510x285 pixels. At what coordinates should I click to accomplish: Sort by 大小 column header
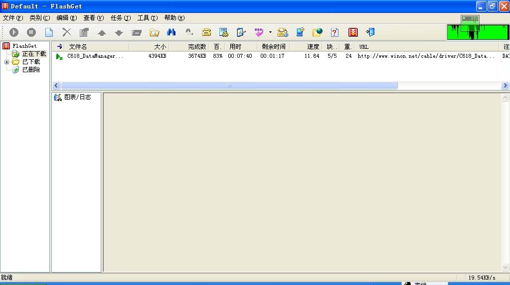click(x=149, y=47)
